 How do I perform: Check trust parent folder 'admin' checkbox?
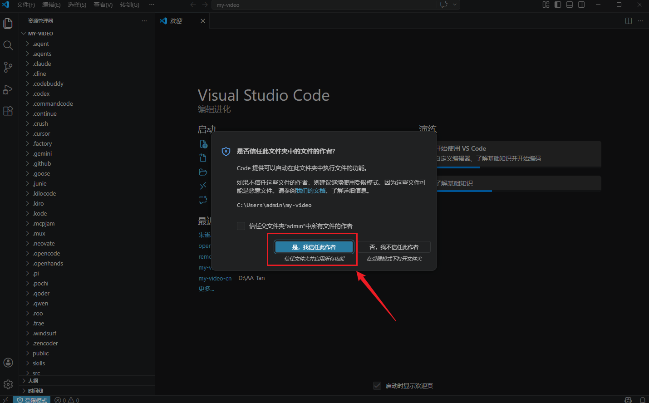241,226
